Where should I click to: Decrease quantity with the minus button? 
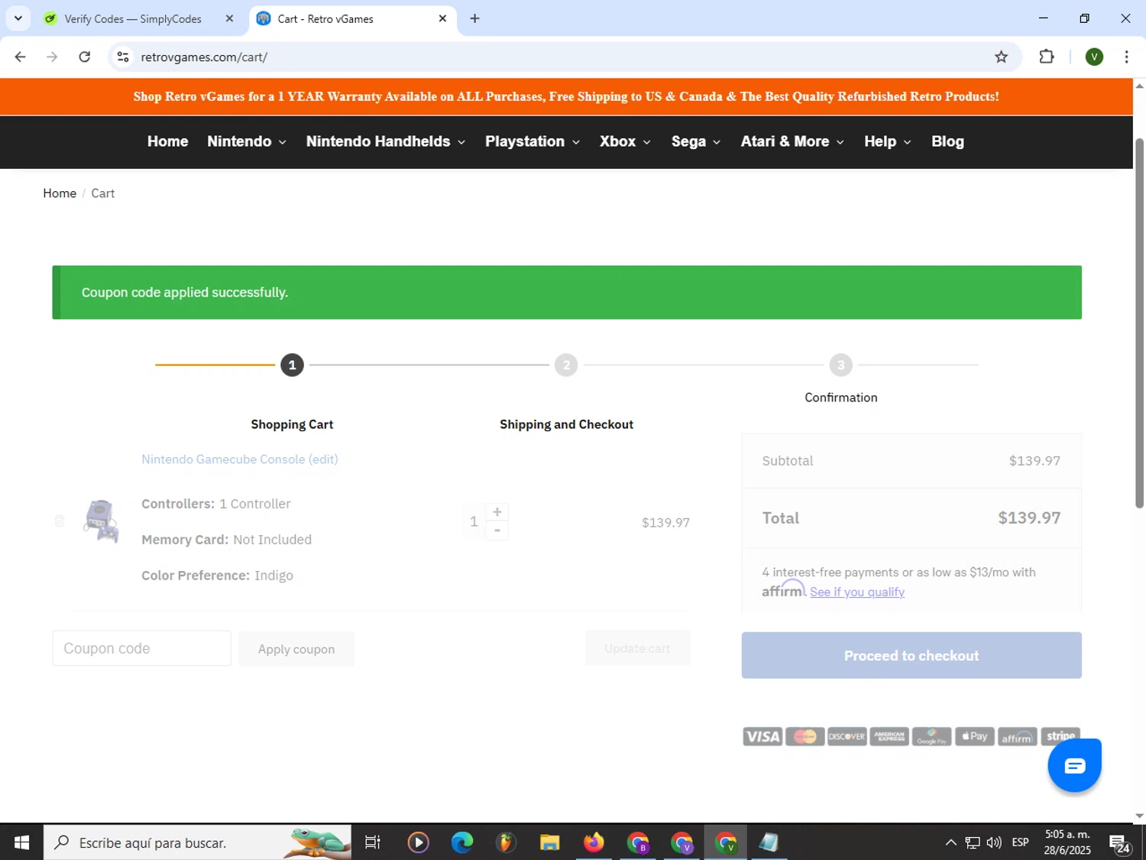click(497, 531)
